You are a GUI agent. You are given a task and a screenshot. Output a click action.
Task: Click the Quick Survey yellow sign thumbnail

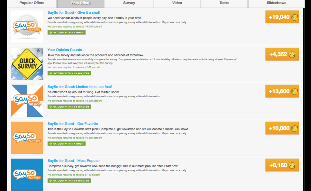[x=27, y=64]
